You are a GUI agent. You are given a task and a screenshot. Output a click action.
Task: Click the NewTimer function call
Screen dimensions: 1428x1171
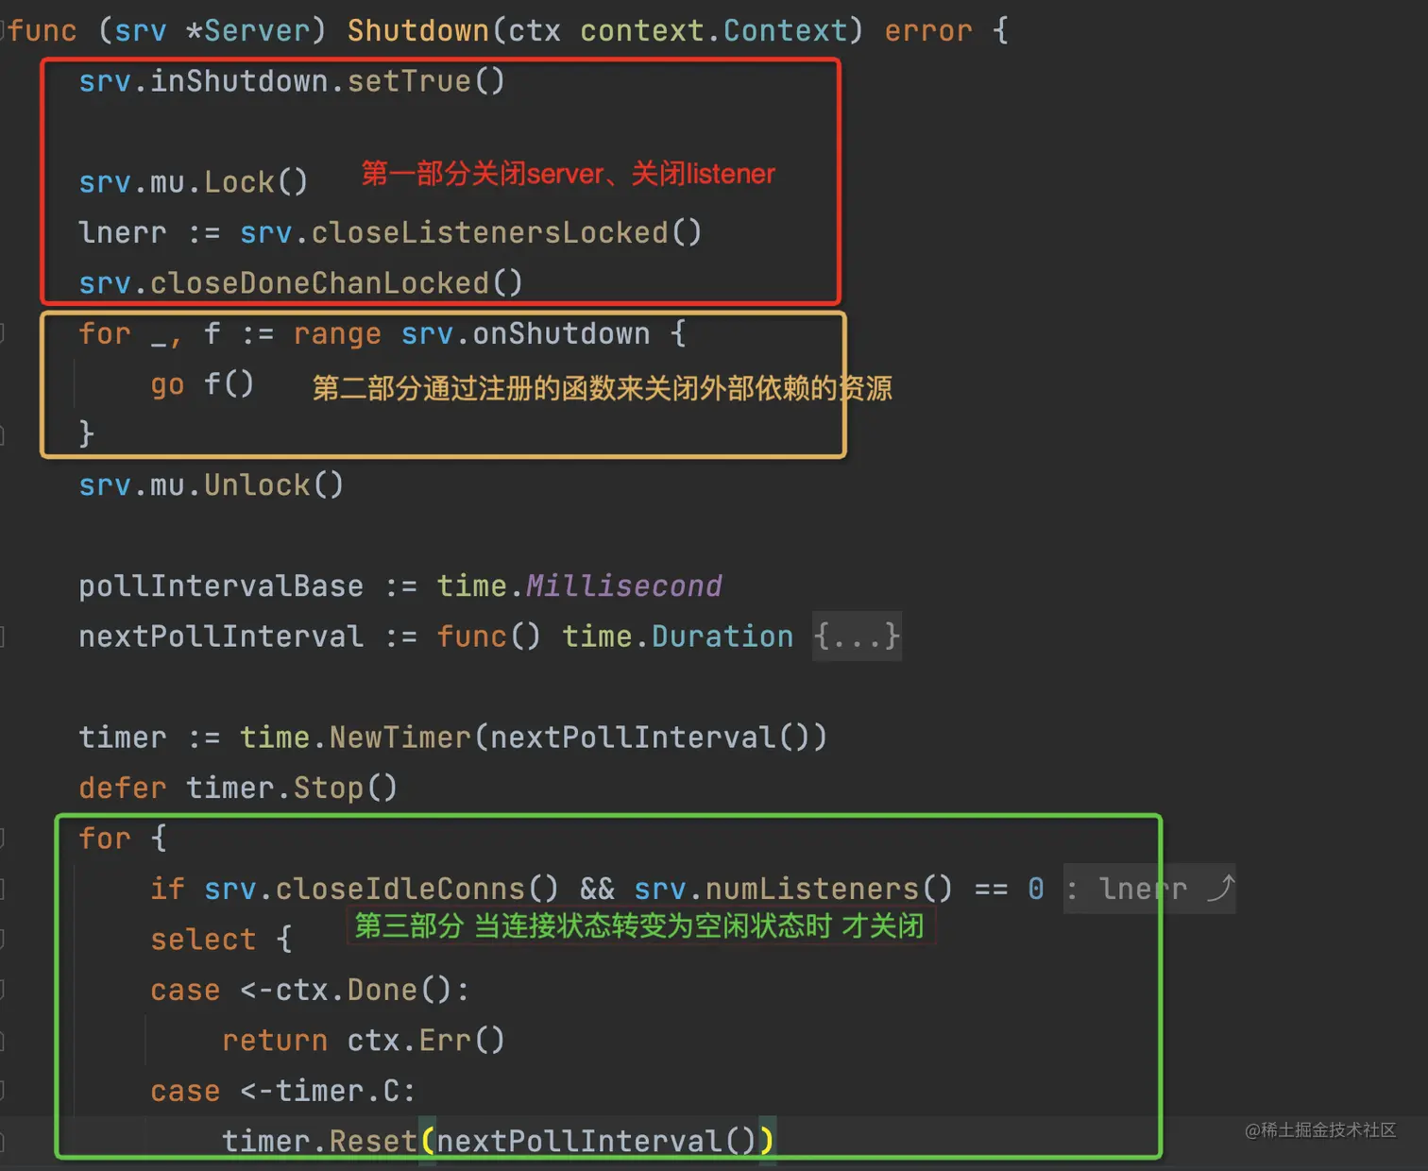coord(400,737)
